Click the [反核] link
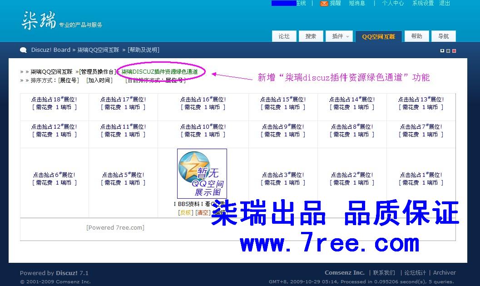 tap(186, 212)
